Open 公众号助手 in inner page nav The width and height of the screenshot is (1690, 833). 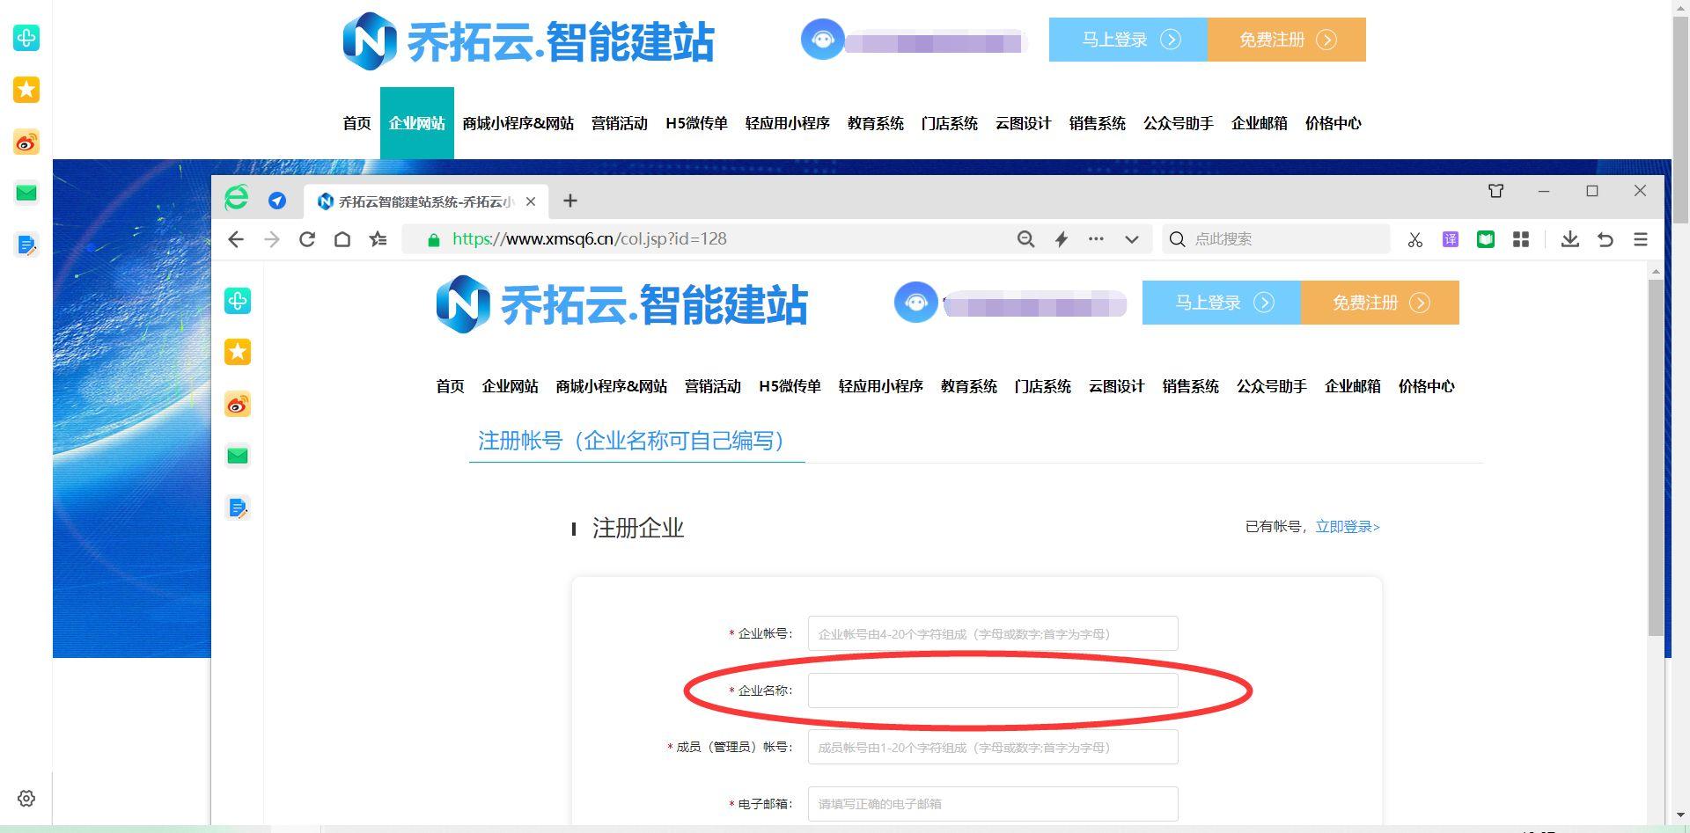point(1272,386)
